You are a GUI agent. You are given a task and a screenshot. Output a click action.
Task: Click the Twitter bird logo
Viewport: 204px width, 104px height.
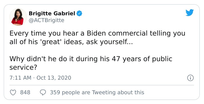189,13
